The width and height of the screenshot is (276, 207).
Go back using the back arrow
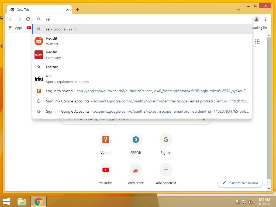tap(11, 19)
